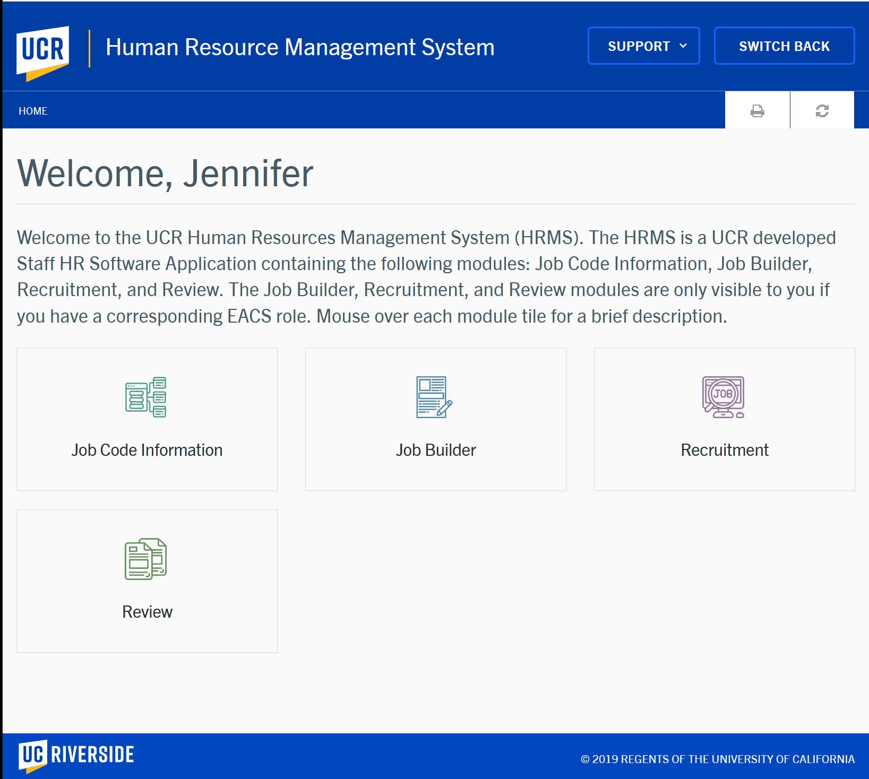This screenshot has width=869, height=779.
Task: Go to the HOME breadcrumb
Action: click(x=33, y=111)
